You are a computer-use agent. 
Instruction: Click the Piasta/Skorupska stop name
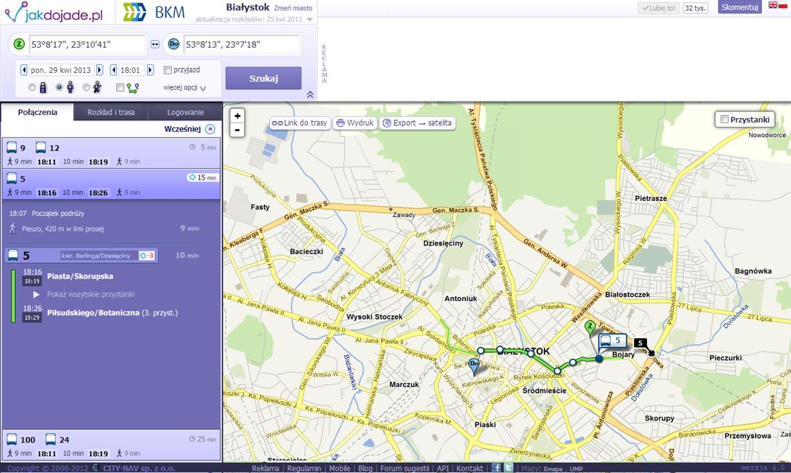pos(80,276)
